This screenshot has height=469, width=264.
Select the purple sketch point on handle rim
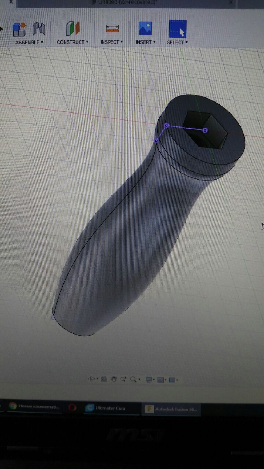167,126
